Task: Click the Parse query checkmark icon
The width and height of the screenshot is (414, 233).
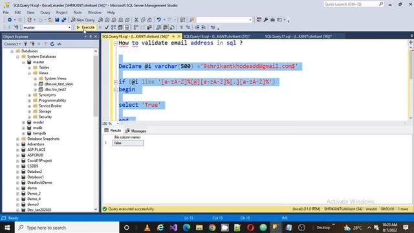Action: 107,27
